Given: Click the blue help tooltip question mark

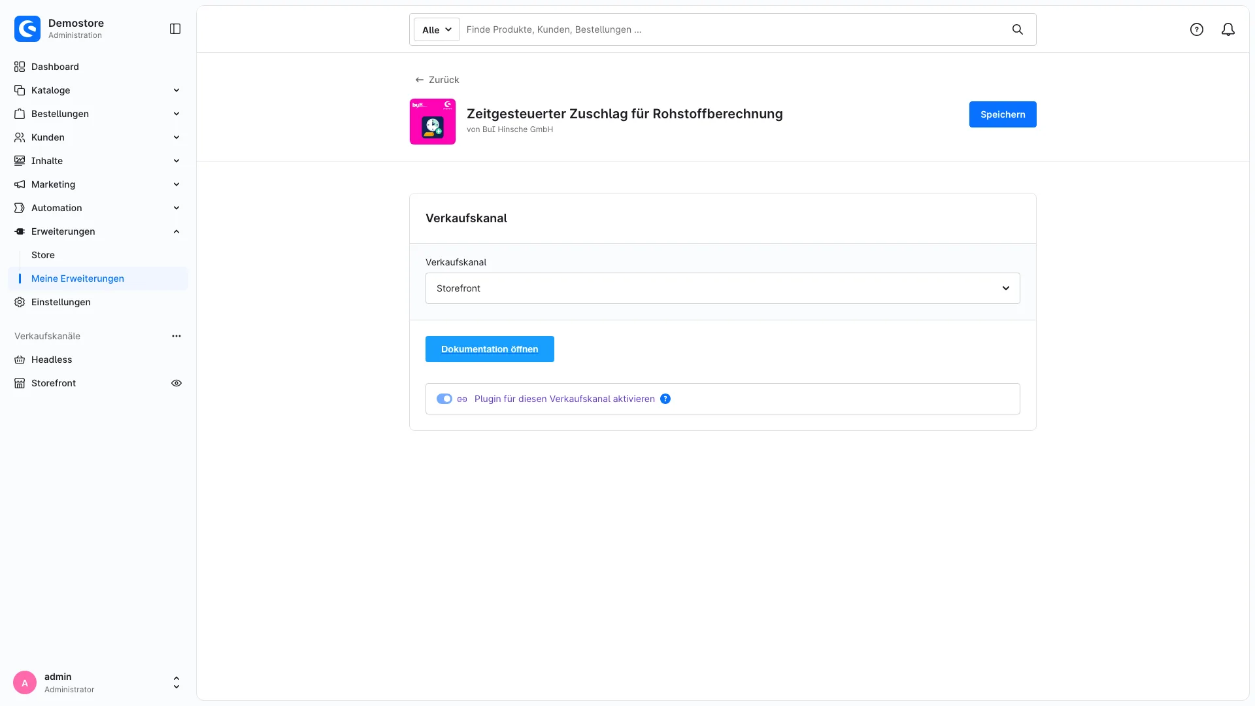Looking at the screenshot, I should pos(665,399).
